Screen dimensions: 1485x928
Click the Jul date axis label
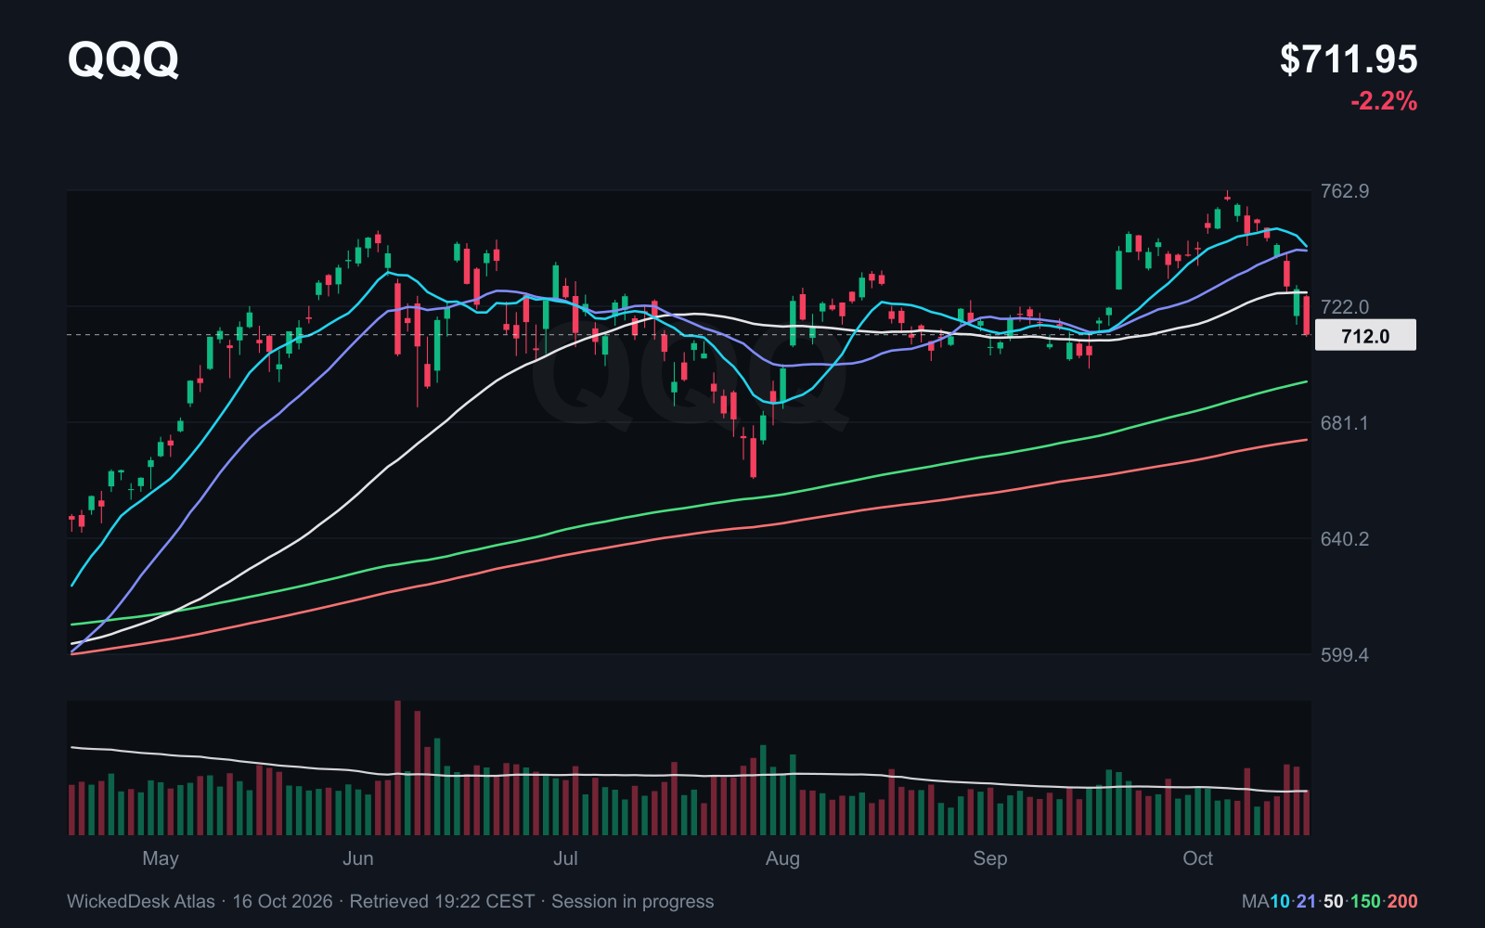point(565,858)
